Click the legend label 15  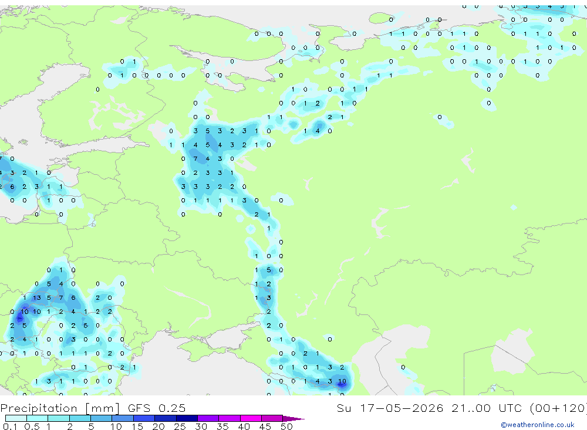(137, 426)
